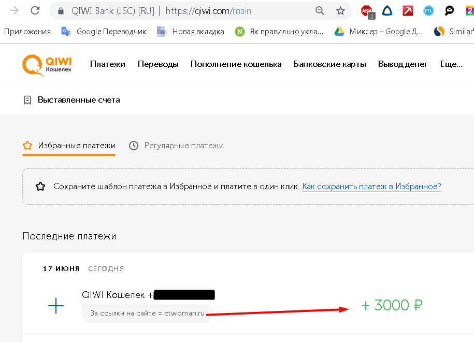Screen dimensions: 474x342
Task: Click the blue plus transaction icon
Action: click(x=56, y=306)
